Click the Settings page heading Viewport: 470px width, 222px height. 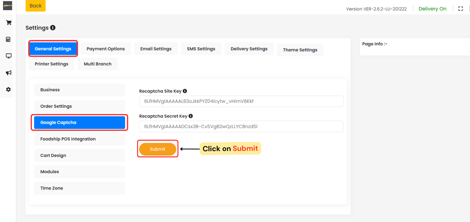click(37, 28)
